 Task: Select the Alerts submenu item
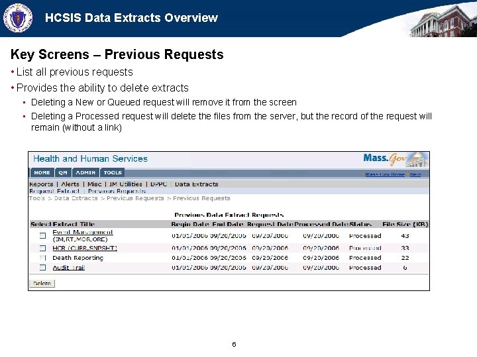pos(70,184)
